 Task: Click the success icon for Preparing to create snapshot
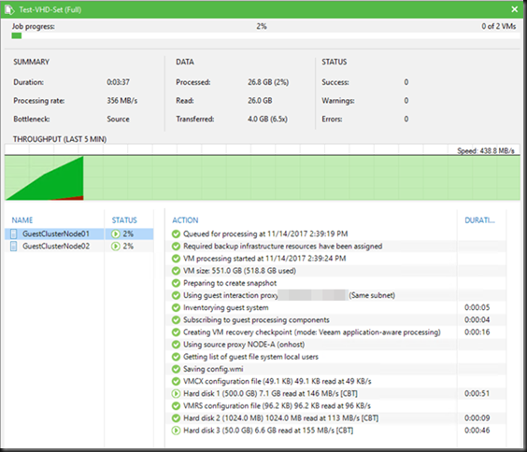pyautogui.click(x=176, y=283)
